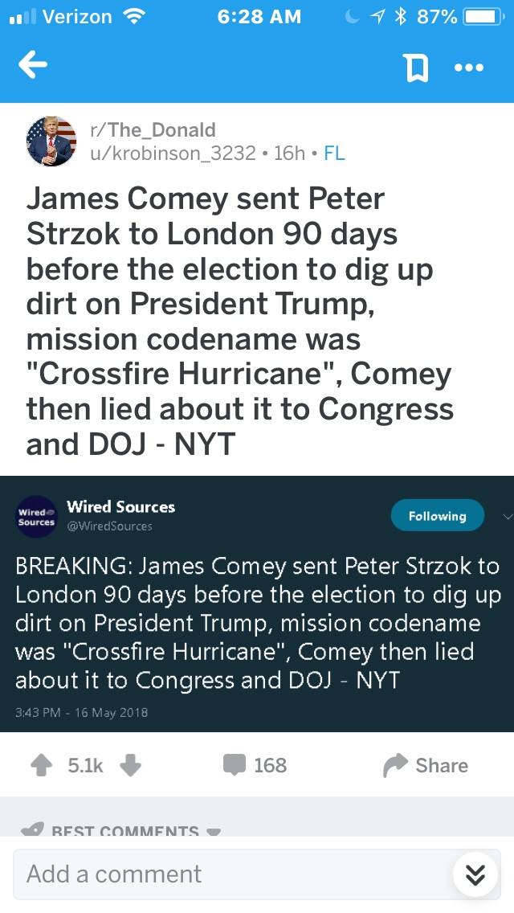Open the three-dot overflow menu

pyautogui.click(x=468, y=68)
